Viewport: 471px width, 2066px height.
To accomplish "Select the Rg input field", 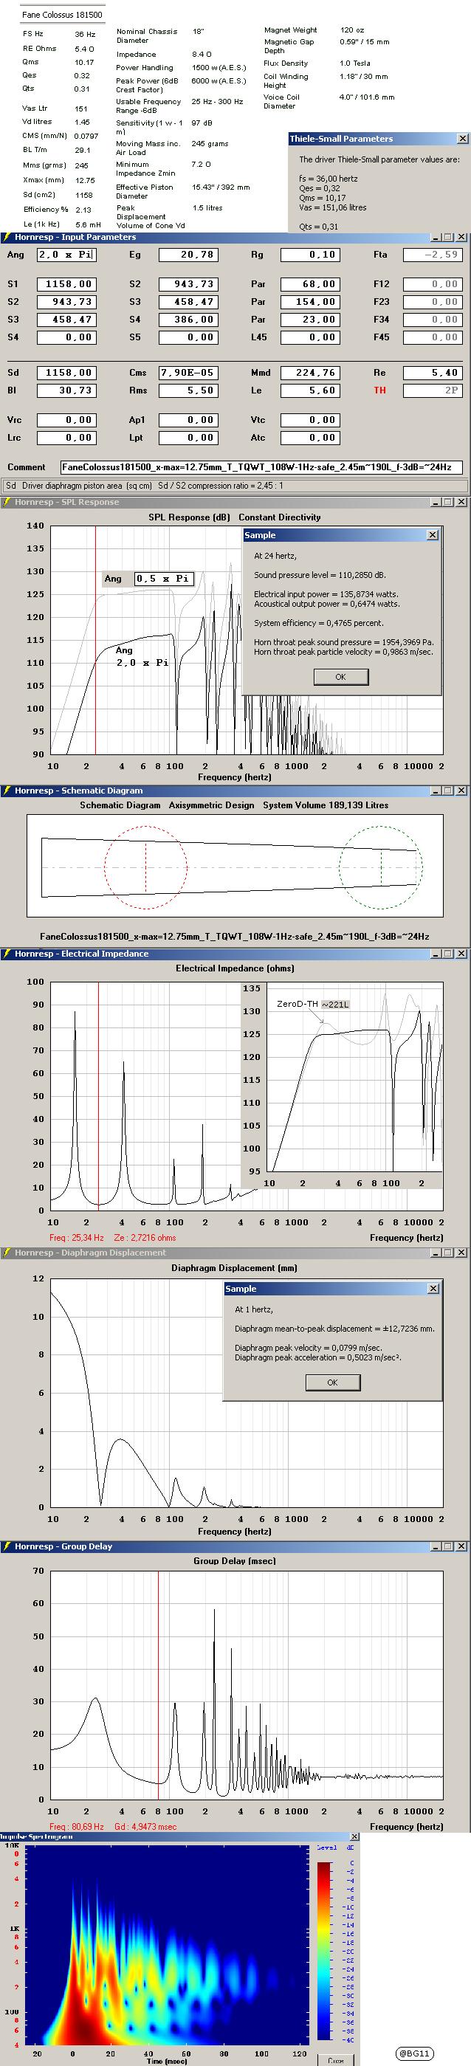I will tap(310, 255).
